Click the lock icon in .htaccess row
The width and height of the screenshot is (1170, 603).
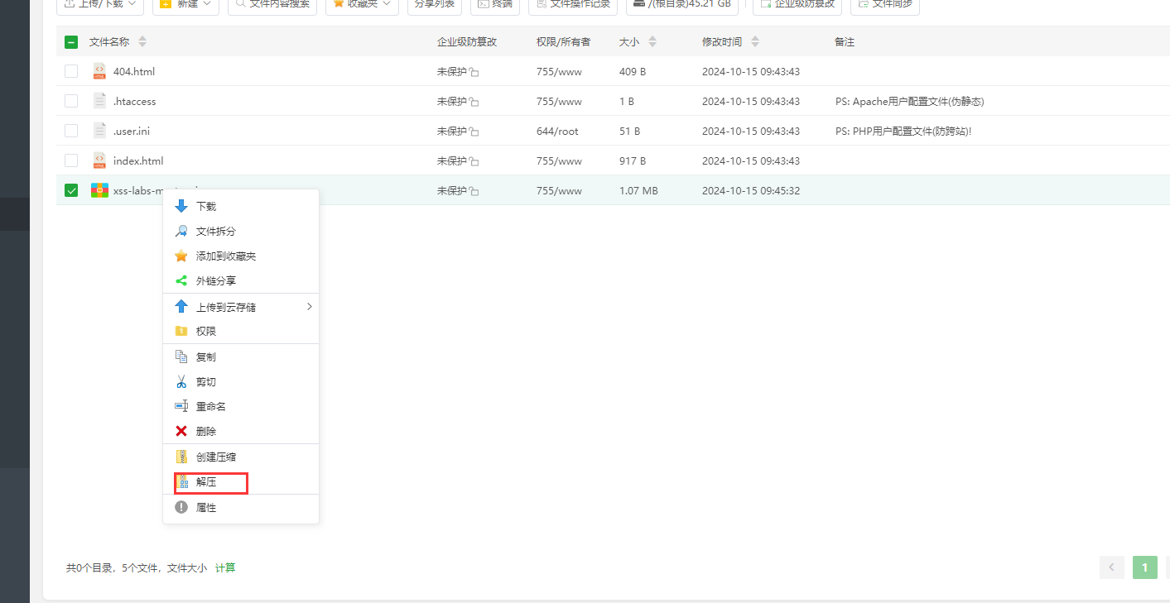point(474,102)
